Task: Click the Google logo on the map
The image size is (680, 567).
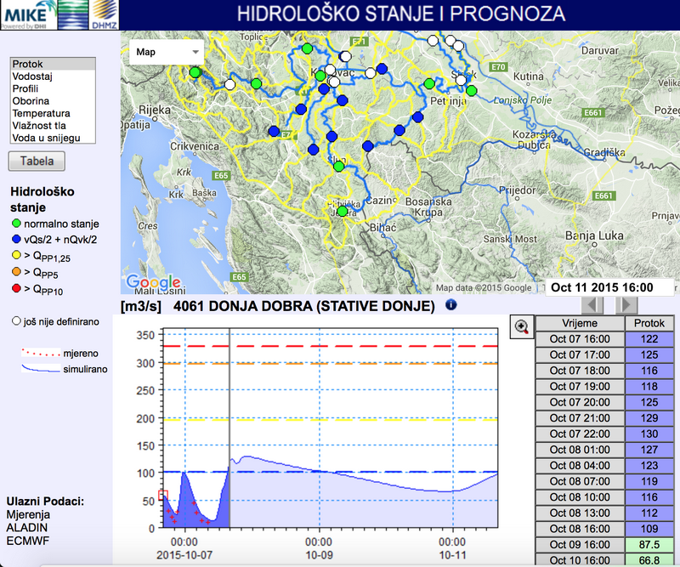Action: coord(153,282)
